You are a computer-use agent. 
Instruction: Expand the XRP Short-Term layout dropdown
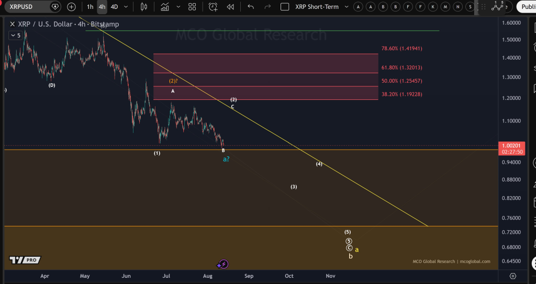[347, 6]
